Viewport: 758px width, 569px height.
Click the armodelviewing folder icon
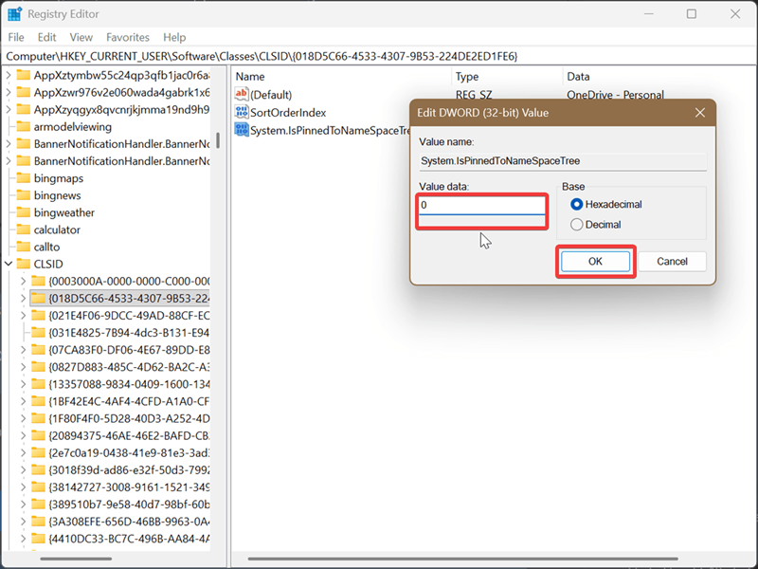tap(23, 127)
